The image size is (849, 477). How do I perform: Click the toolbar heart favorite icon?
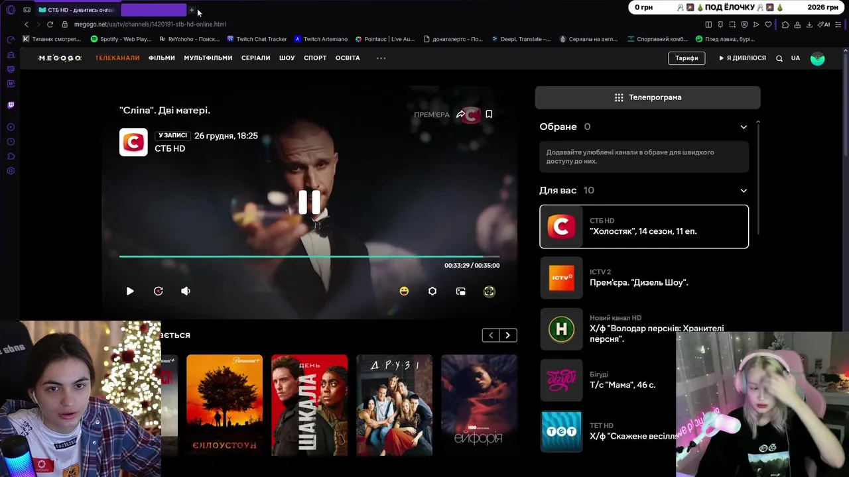coord(768,25)
